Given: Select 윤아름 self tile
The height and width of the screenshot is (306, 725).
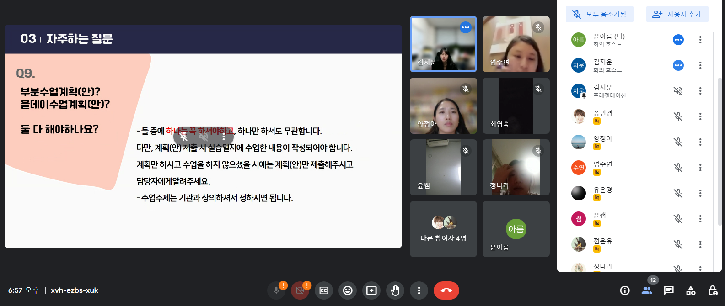Looking at the screenshot, I should [x=516, y=229].
